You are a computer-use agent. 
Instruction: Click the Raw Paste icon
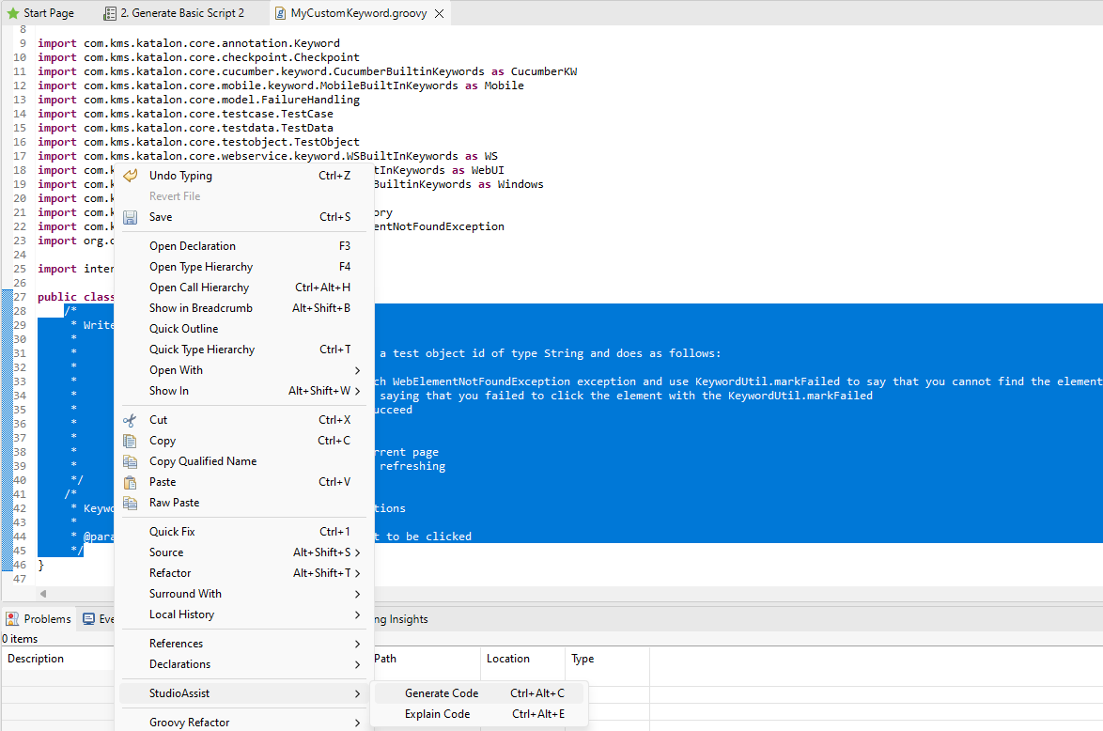click(131, 503)
